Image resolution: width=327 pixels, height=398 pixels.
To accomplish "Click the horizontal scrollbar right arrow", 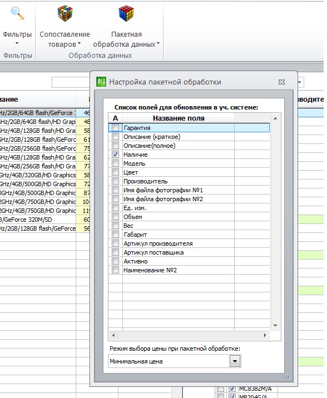I will pyautogui.click(x=265, y=335).
